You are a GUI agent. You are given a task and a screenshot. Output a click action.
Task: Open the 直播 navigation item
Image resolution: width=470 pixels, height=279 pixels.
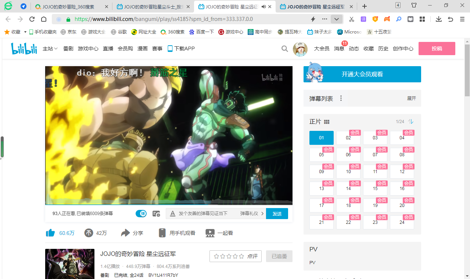(108, 49)
